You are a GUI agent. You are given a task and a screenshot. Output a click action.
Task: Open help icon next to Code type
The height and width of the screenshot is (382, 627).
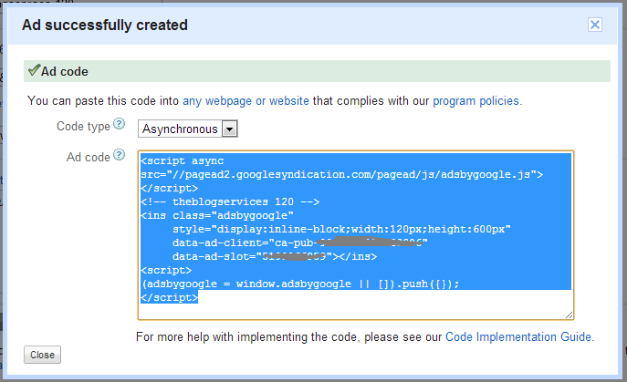119,124
